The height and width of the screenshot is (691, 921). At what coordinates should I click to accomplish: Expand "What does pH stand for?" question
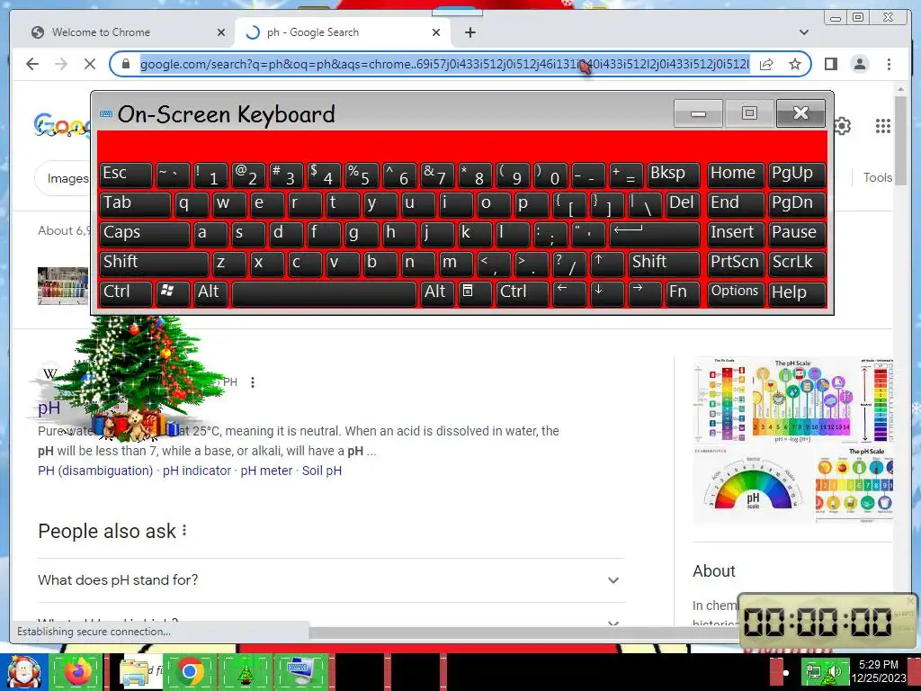(x=331, y=580)
